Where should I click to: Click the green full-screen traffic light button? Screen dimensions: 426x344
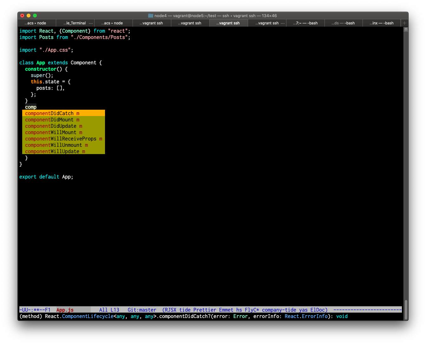coord(35,15)
